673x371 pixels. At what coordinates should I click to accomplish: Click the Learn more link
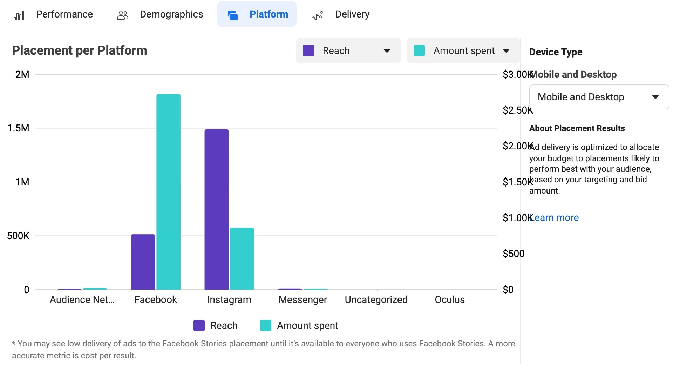tap(554, 217)
